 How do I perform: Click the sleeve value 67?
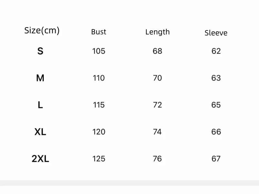pos(216,159)
